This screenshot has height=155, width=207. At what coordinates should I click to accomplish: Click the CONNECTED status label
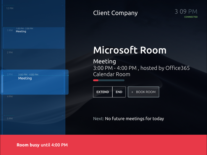[x=191, y=17]
